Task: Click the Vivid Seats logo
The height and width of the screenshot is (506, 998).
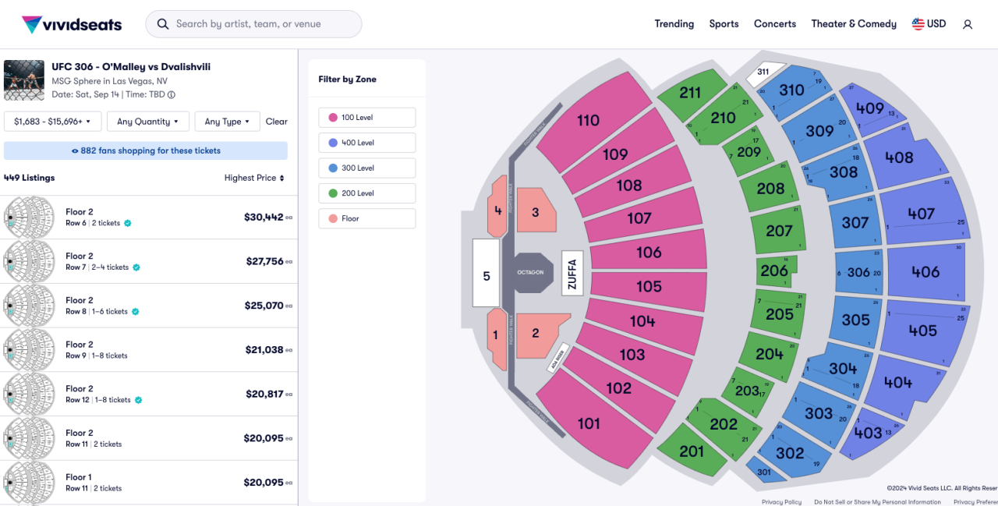Action: tap(71, 23)
